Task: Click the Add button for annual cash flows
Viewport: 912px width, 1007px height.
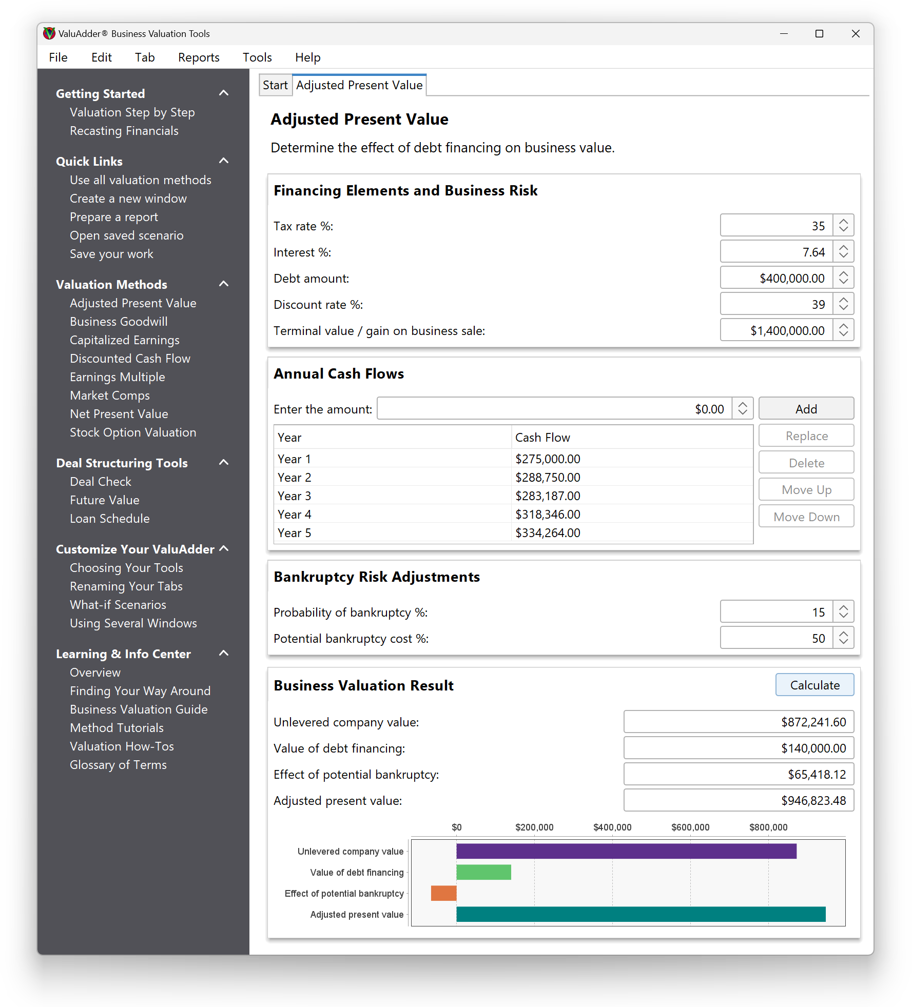Action: click(805, 408)
